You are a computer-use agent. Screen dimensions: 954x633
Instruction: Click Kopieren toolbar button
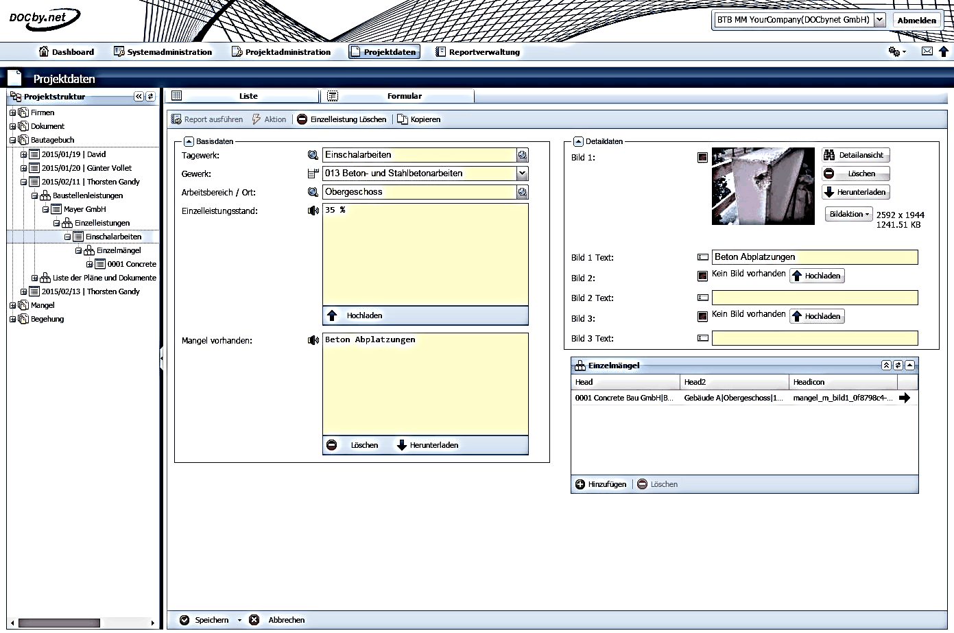(419, 119)
